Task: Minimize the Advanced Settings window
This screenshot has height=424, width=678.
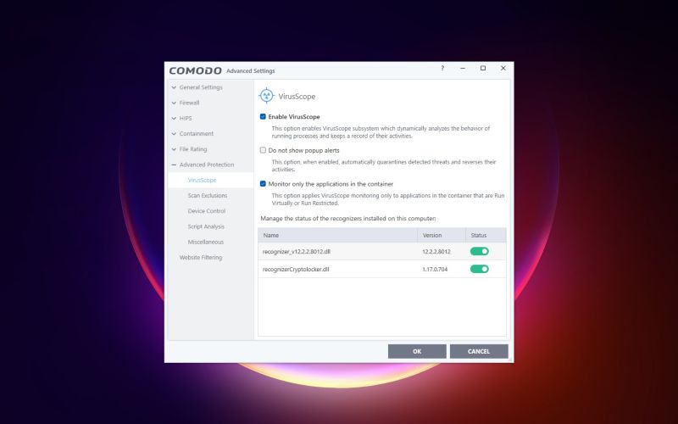Action: (463, 69)
